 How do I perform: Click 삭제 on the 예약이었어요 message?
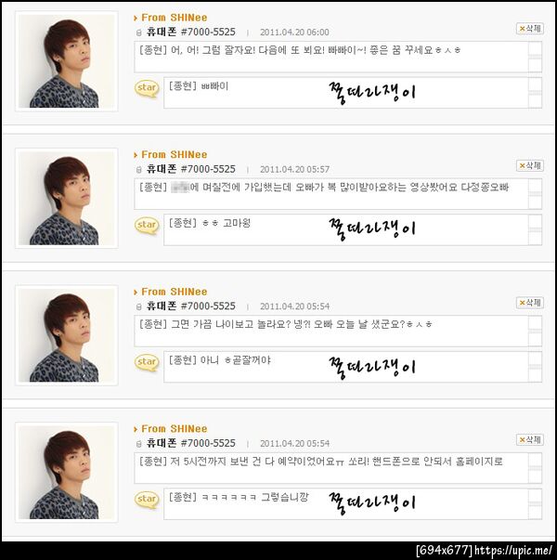click(x=530, y=439)
